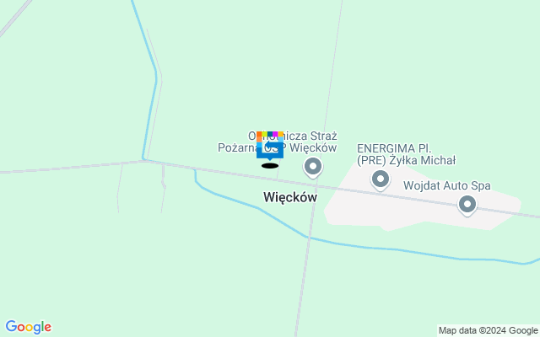
Task: Select the ENERGIMA Pl. map pin
Action: pyautogui.click(x=381, y=179)
